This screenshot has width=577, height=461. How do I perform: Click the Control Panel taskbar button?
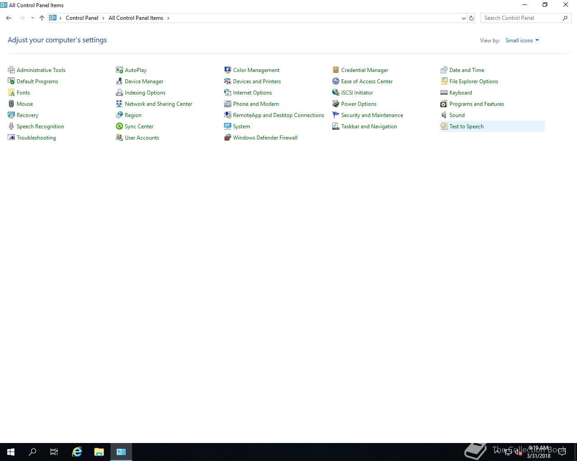click(121, 452)
